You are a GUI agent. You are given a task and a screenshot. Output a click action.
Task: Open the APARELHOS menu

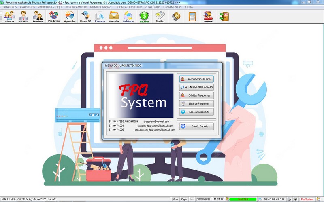tap(27, 7)
